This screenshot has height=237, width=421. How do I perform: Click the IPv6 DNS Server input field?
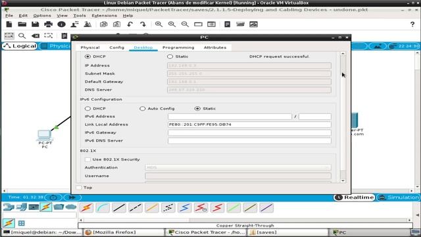(249, 140)
